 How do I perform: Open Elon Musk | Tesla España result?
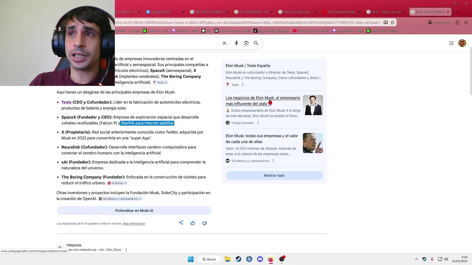click(248, 66)
